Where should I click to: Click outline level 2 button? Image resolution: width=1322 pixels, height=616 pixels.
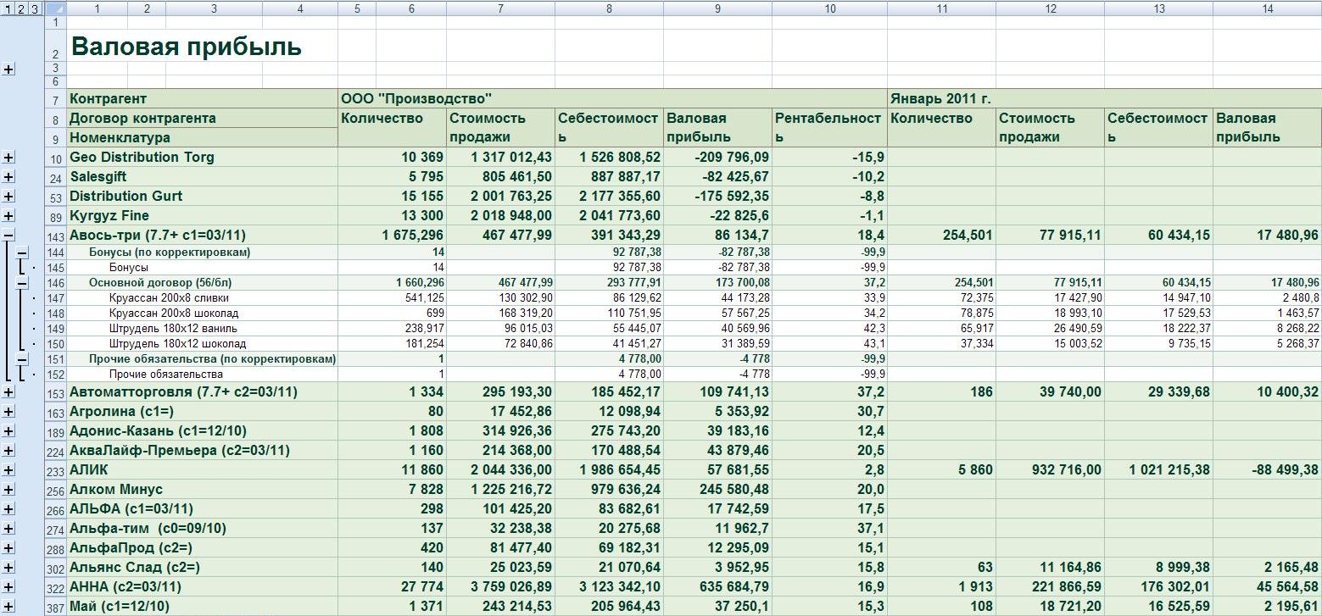[x=21, y=8]
